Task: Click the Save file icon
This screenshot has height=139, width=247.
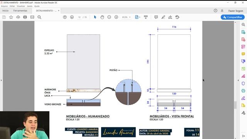Action: [x=4, y=17]
